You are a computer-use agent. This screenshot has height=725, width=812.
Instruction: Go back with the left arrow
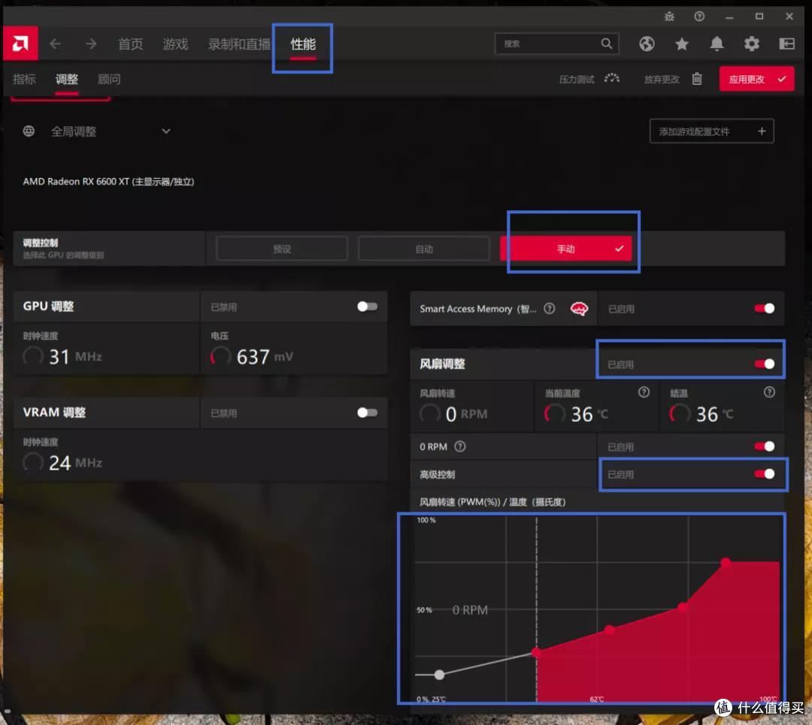click(56, 44)
